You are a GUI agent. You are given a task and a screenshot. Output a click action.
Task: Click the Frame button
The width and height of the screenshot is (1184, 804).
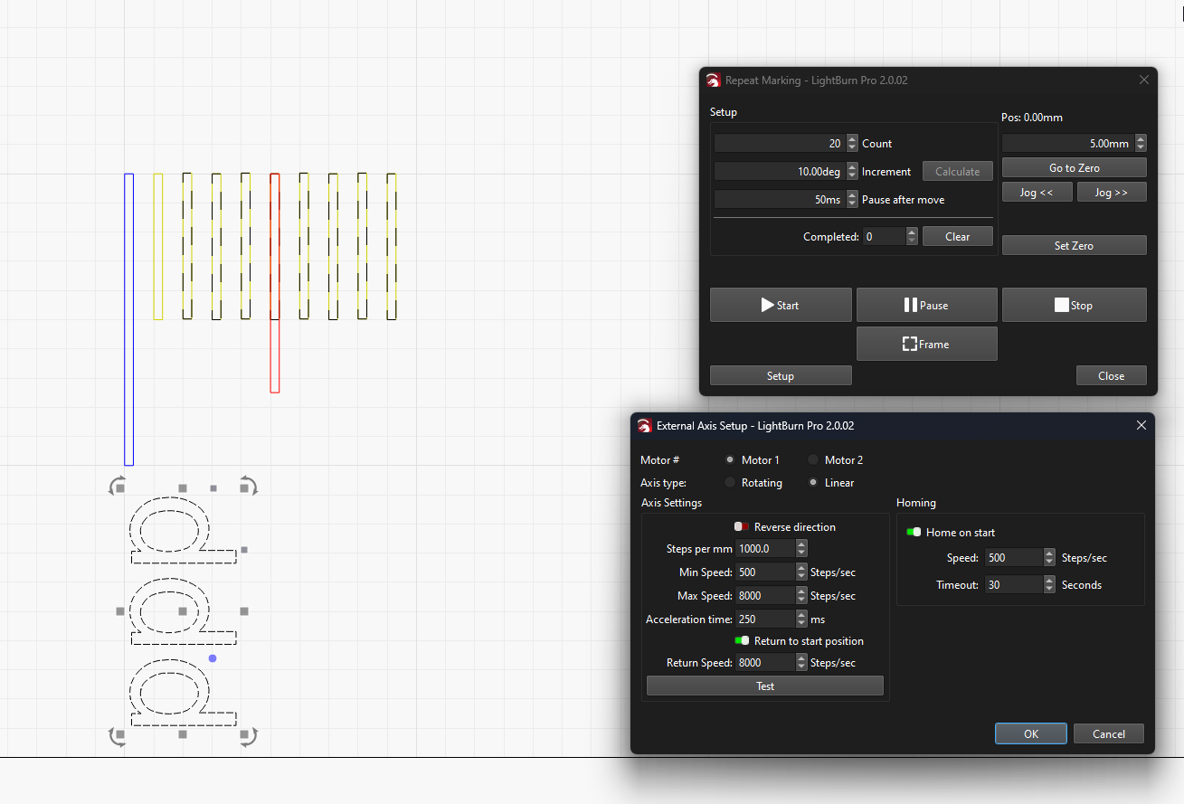[926, 344]
